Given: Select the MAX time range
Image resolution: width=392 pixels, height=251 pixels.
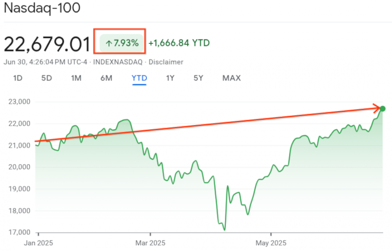Looking at the screenshot, I should click(x=232, y=78).
